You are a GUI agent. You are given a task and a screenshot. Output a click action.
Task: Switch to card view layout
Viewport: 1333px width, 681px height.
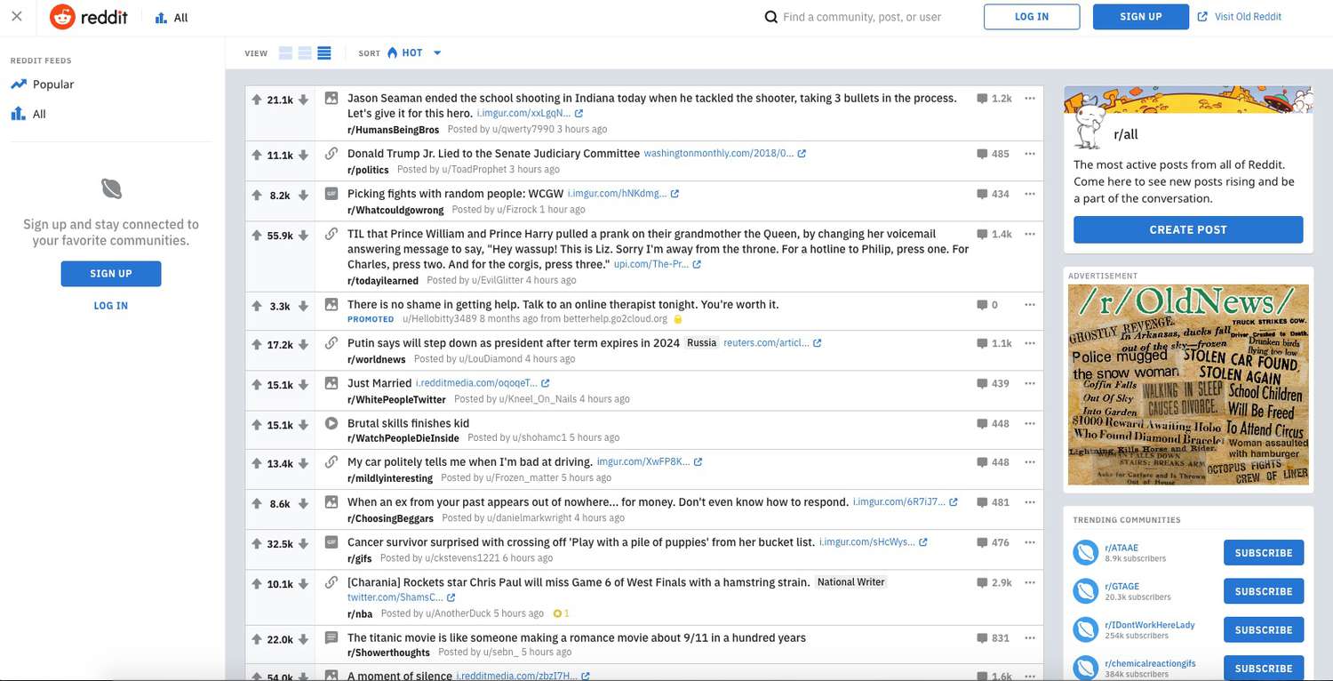pyautogui.click(x=285, y=53)
